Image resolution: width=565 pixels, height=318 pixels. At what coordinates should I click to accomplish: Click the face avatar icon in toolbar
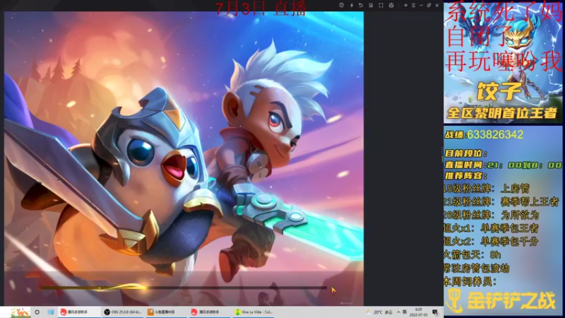click(391, 5)
